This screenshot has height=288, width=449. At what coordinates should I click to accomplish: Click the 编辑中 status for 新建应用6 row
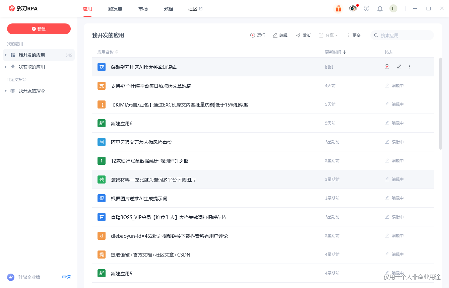tap(394, 123)
